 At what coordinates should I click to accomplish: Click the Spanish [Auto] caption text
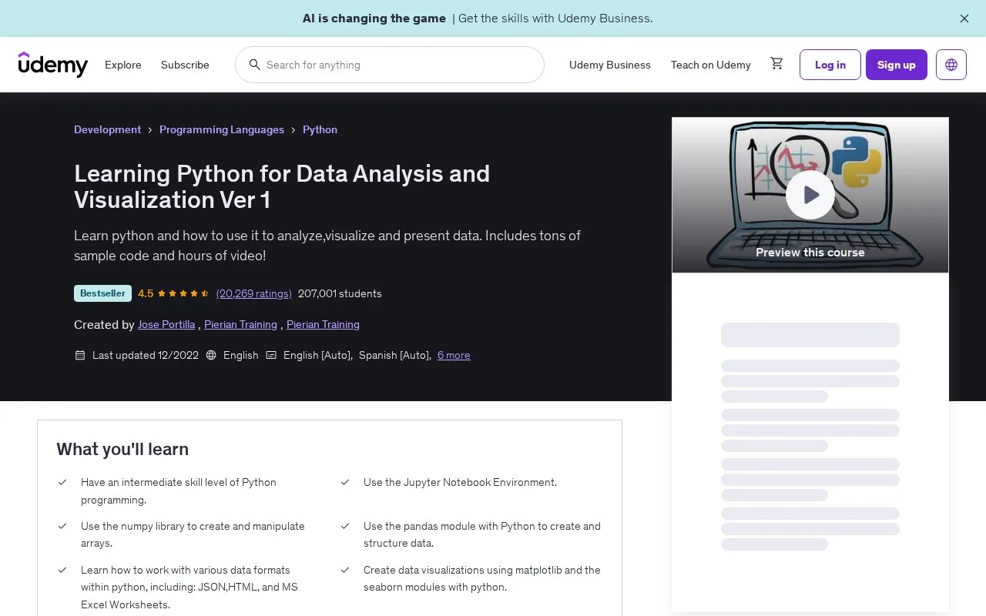tap(394, 355)
